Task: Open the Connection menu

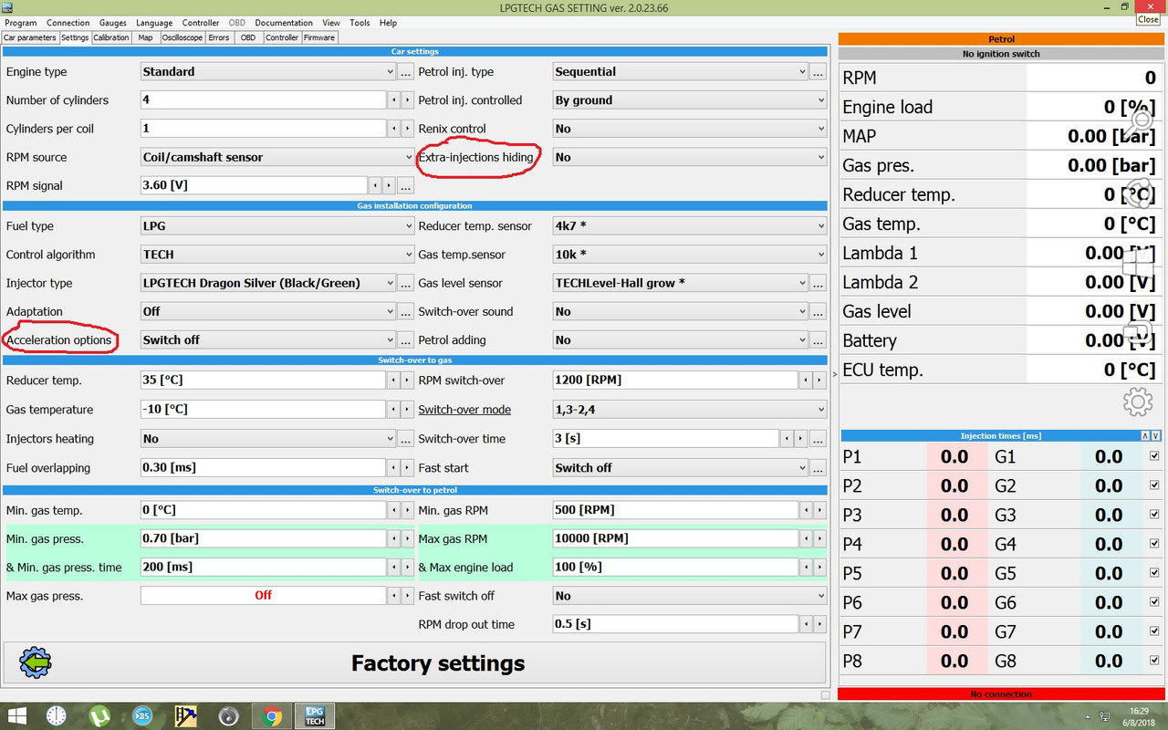Action: pyautogui.click(x=68, y=23)
